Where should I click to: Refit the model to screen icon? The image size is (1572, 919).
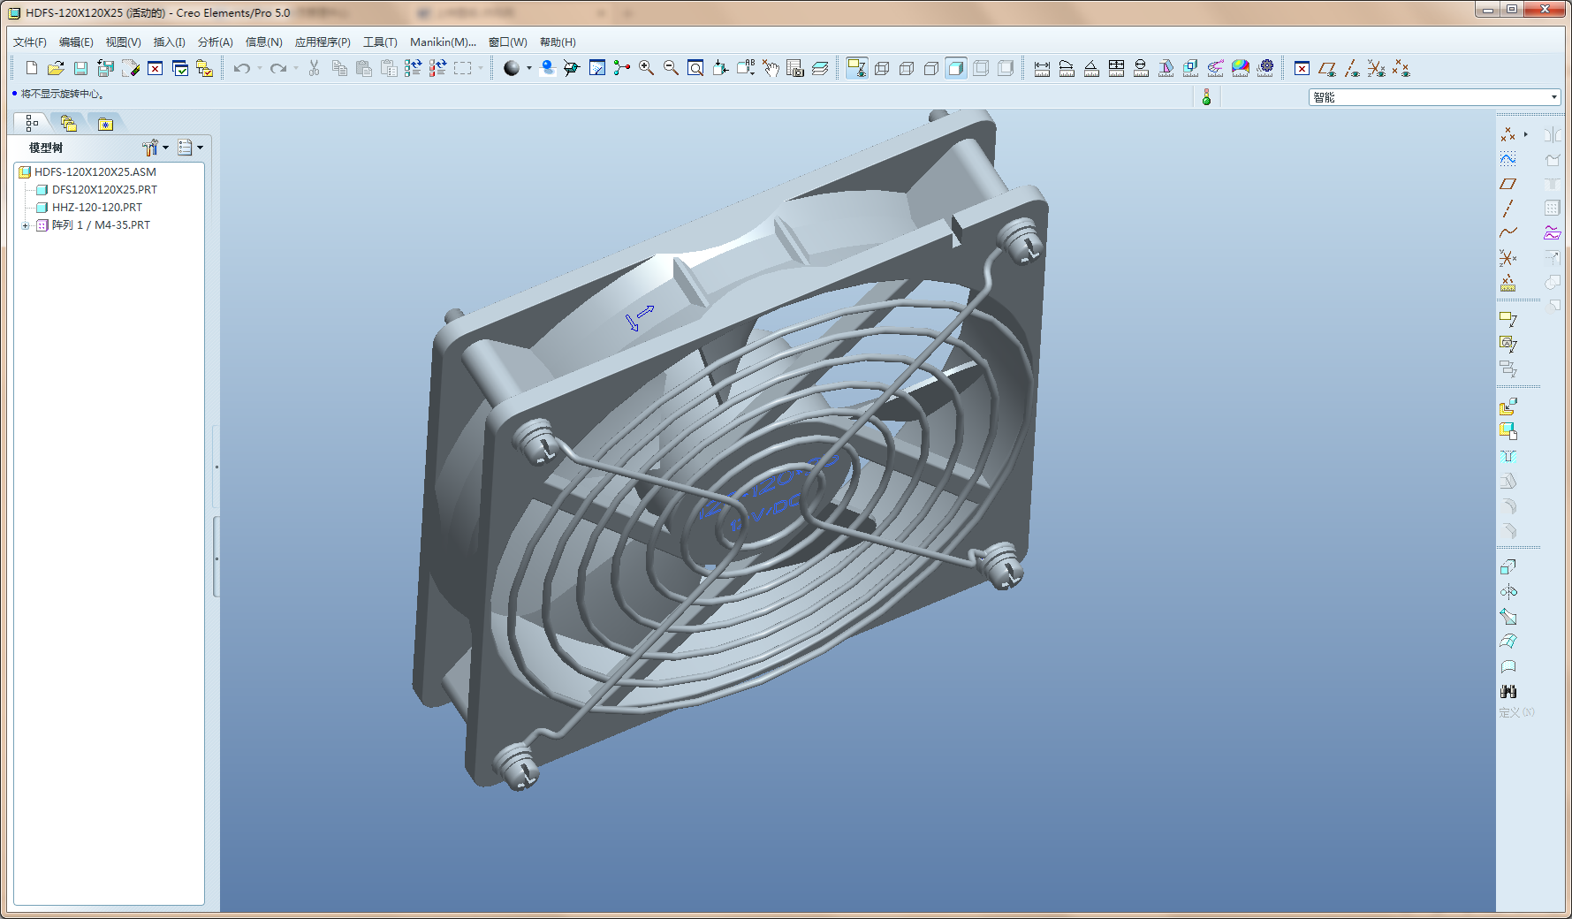click(x=696, y=68)
